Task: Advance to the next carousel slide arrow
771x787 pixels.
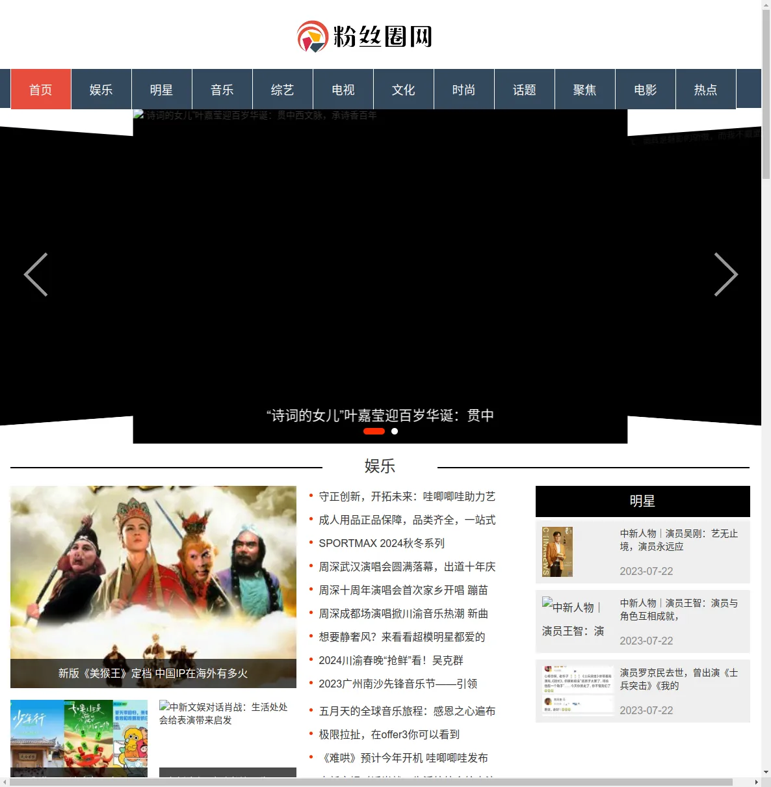Action: click(x=725, y=274)
